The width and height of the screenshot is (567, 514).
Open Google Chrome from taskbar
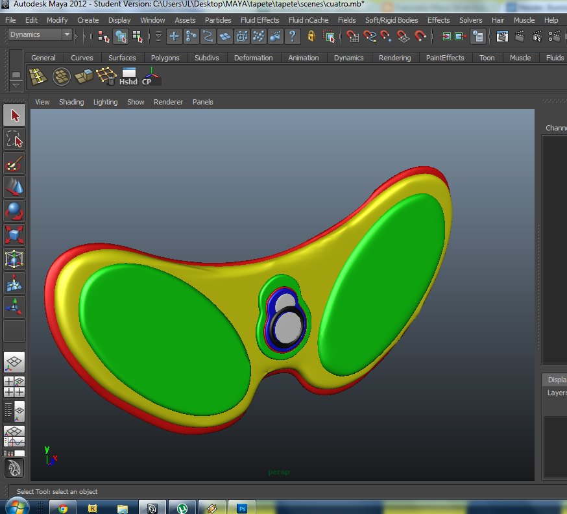point(62,508)
